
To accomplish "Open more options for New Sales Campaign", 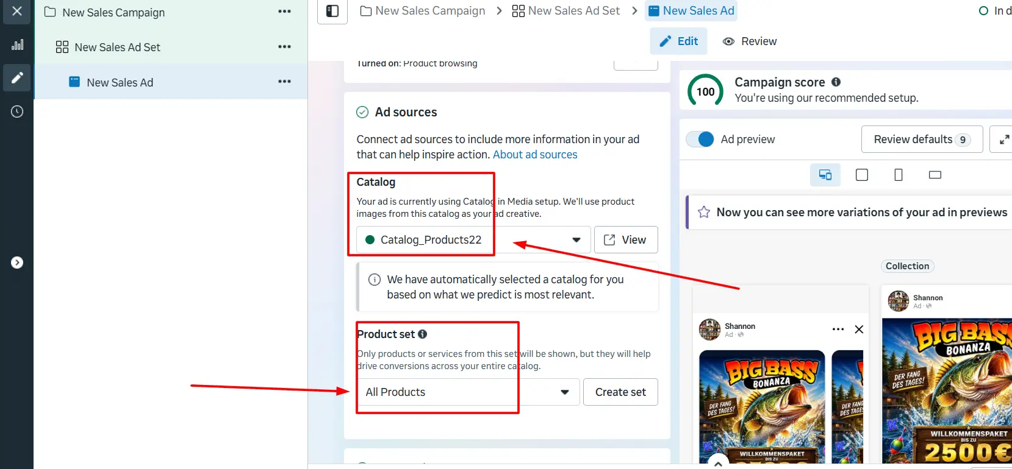I will pyautogui.click(x=284, y=12).
